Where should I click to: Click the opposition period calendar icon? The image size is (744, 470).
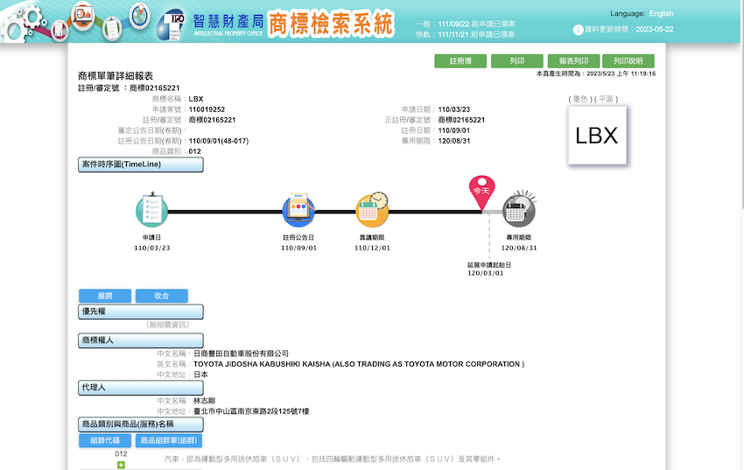[373, 210]
